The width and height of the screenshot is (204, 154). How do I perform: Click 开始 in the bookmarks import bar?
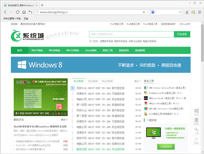click(26, 19)
